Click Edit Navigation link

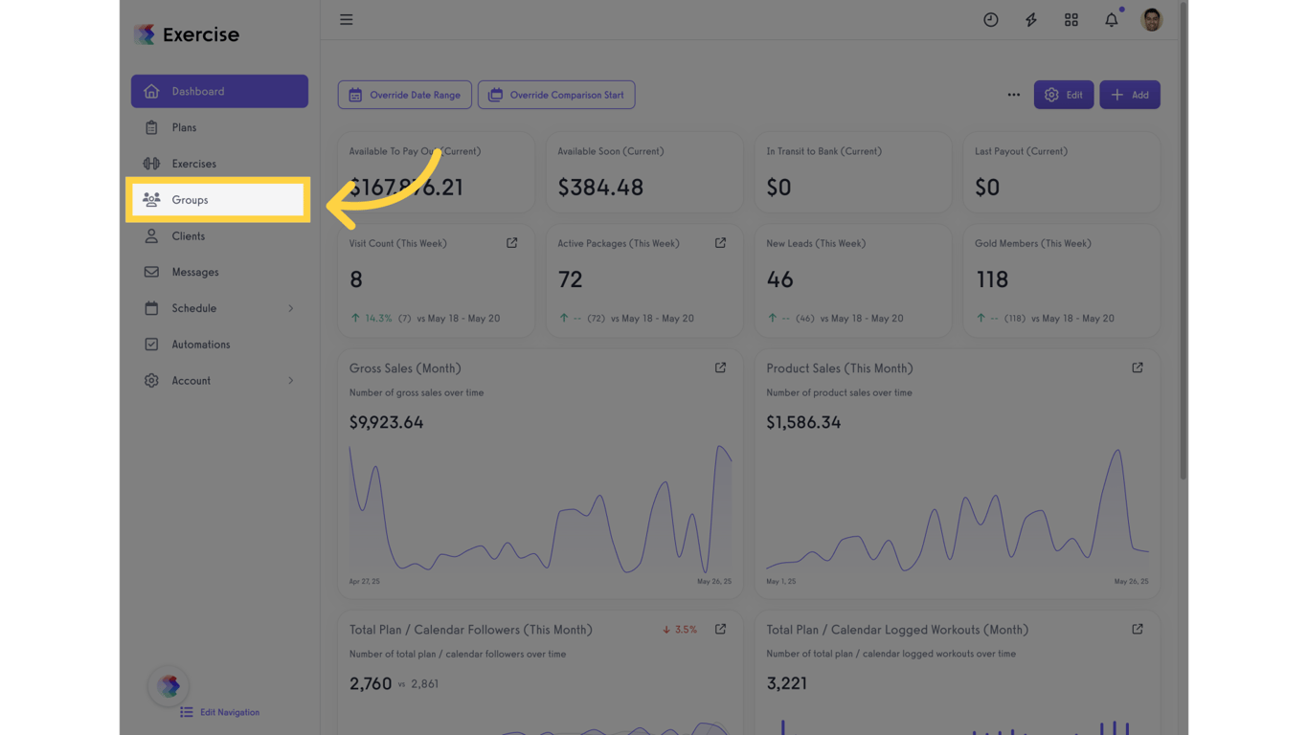220,712
